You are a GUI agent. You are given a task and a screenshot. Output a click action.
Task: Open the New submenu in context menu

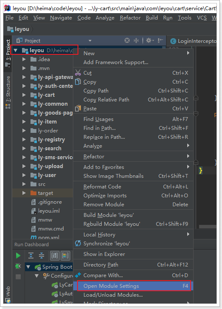pos(133,53)
